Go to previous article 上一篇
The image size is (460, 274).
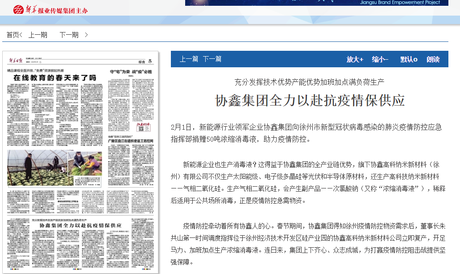point(189,59)
